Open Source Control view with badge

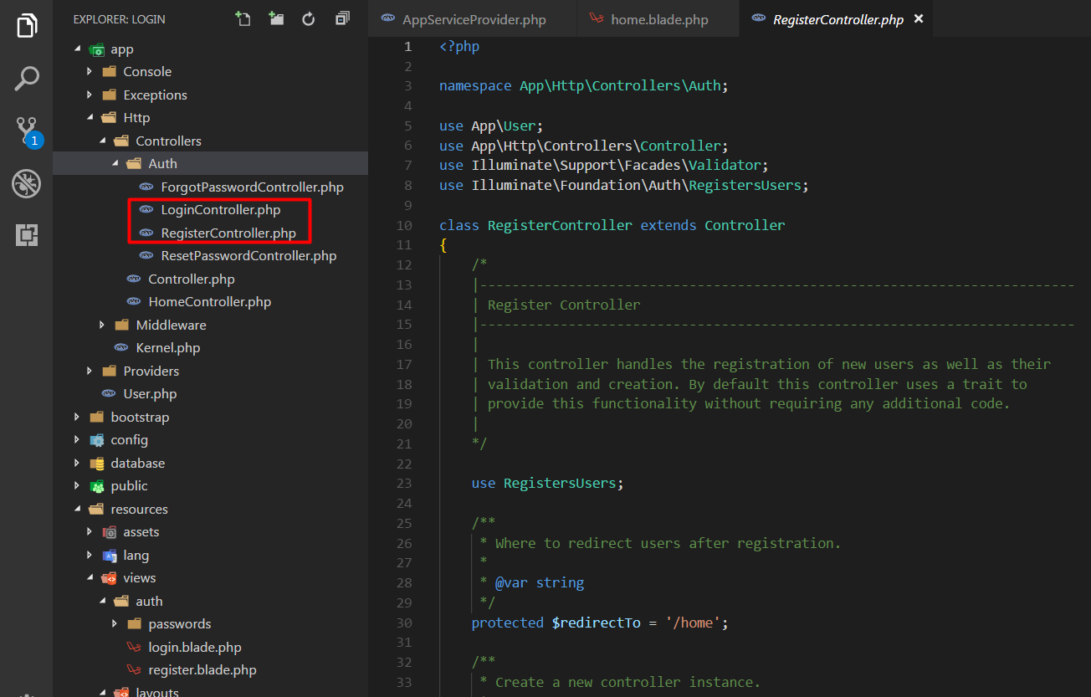[x=28, y=131]
